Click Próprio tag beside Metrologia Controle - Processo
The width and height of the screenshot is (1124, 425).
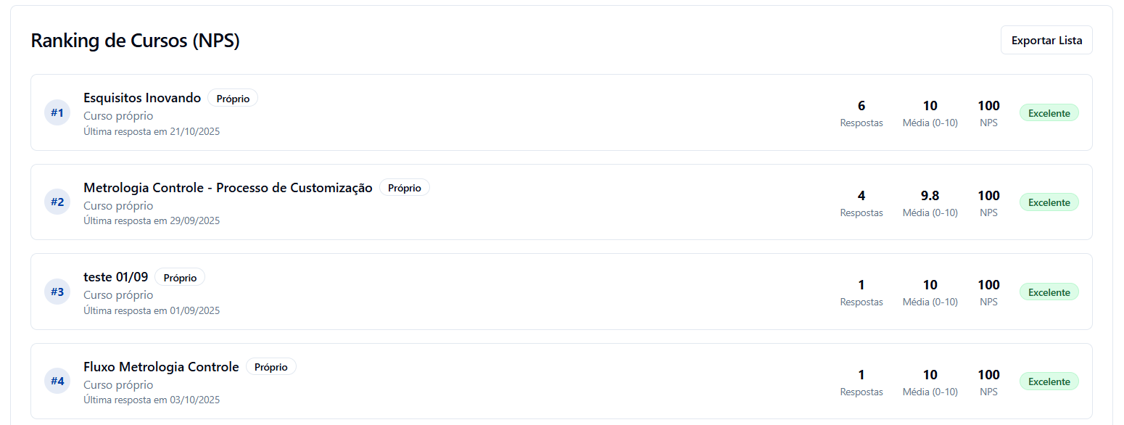(x=405, y=188)
